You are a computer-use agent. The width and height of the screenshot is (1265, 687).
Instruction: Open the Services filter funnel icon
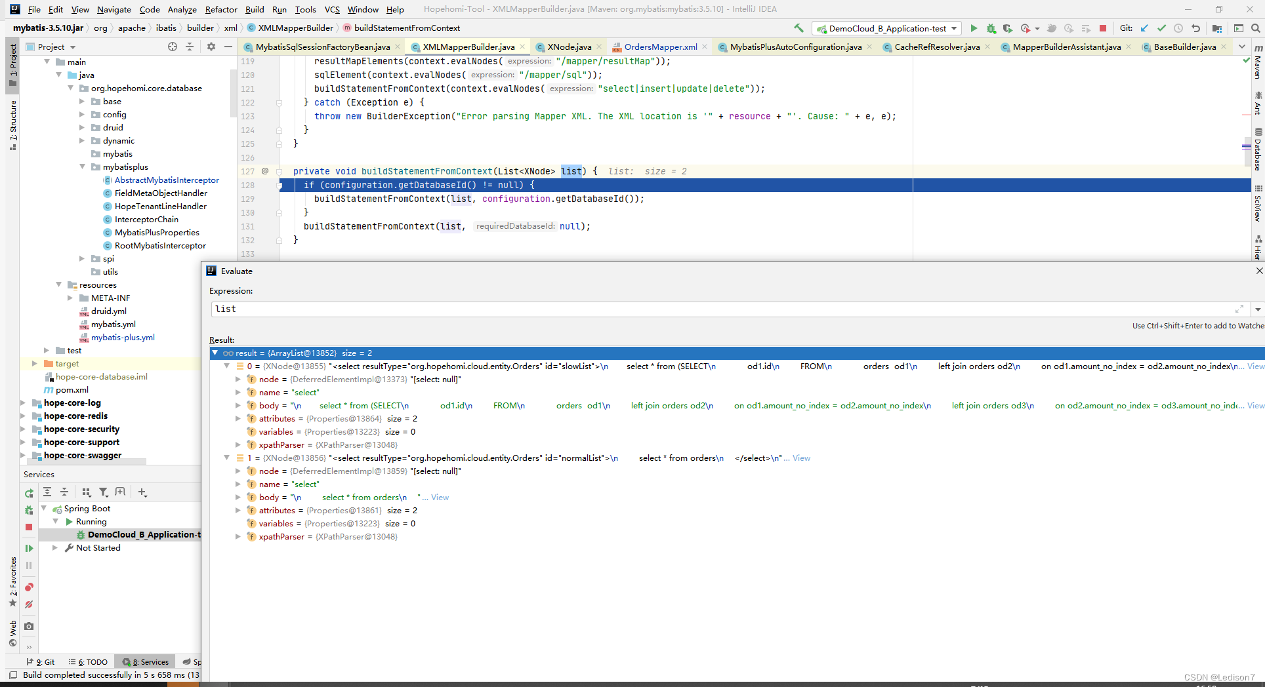(x=103, y=492)
